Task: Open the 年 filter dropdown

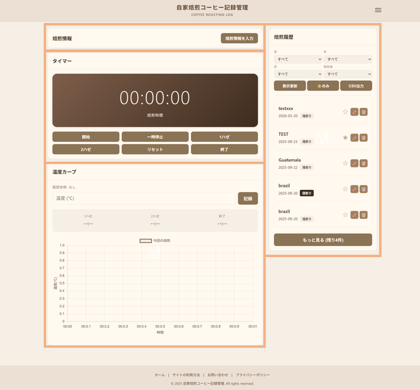Action: [348, 59]
